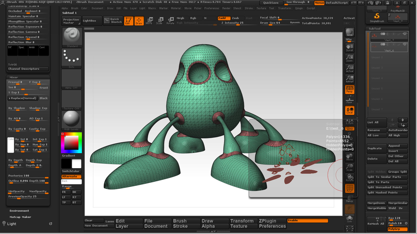Click the MergeDown button

377,203
